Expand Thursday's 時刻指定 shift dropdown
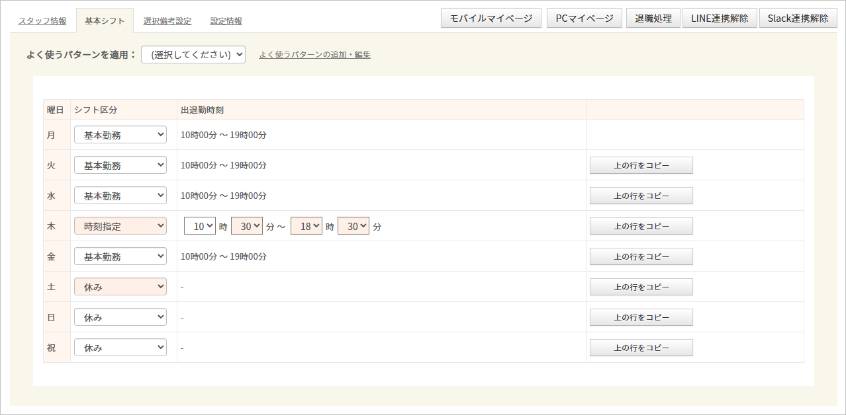 point(120,226)
